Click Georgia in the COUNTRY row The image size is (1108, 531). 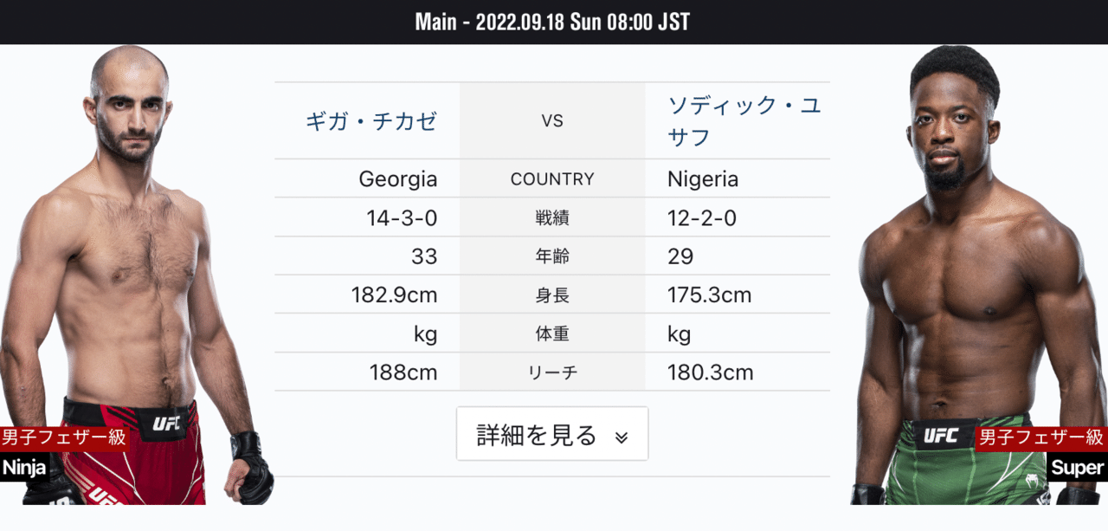(x=399, y=178)
